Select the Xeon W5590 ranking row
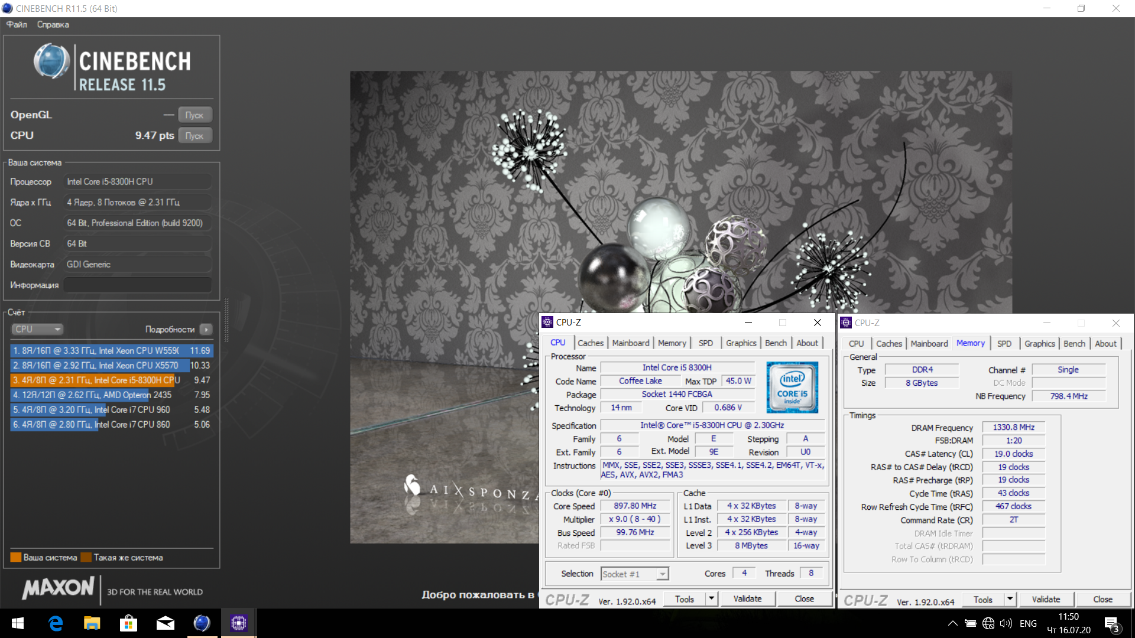Screen dimensions: 1135x638 coord(112,350)
